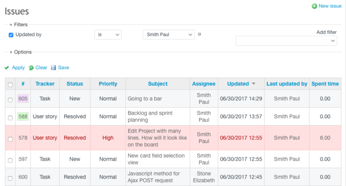The height and width of the screenshot is (186, 346).
Task: Click the red User story tracker cell
Action: tap(45, 138)
